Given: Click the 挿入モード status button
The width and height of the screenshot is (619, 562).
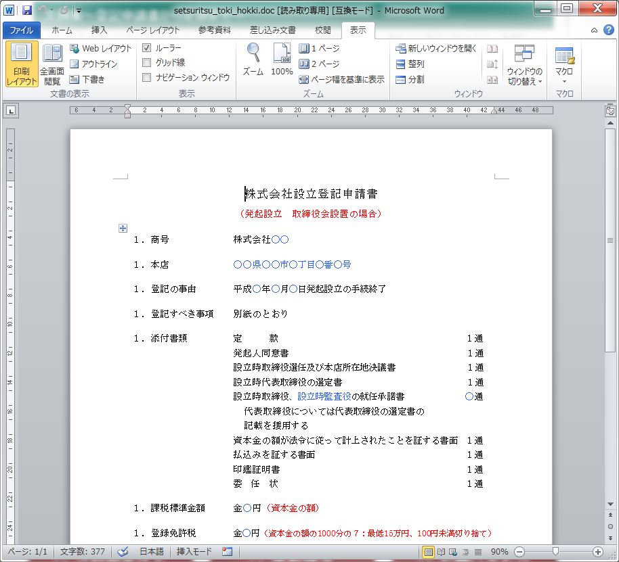Looking at the screenshot, I should click(x=194, y=552).
